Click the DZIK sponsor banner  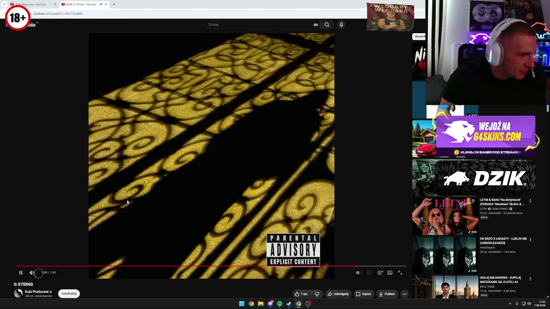click(x=486, y=178)
